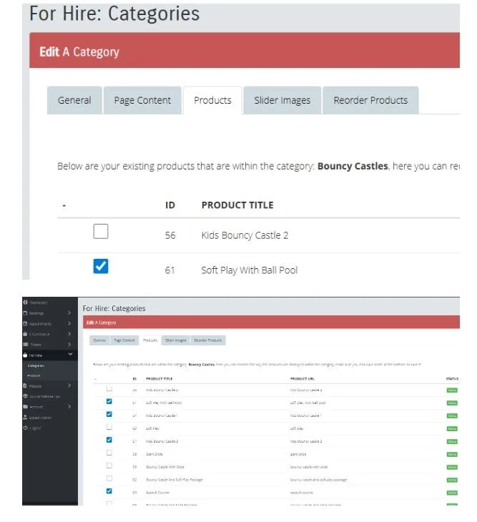Click the giant-slide product URL cell
The image size is (477, 522).
click(x=298, y=454)
